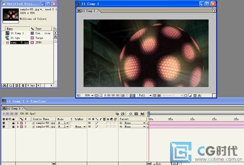Screen dimensions: 244x165
Task: Click the go-to-time icon in Comp viewer
Action: [101, 95]
